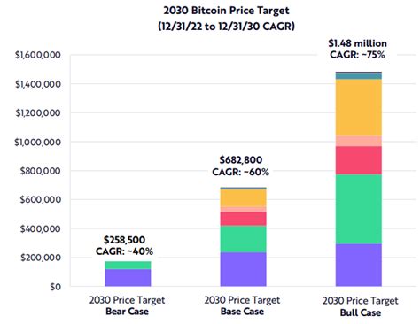Click the green segment of Bear Case bar
420x324 pixels.
coord(128,266)
